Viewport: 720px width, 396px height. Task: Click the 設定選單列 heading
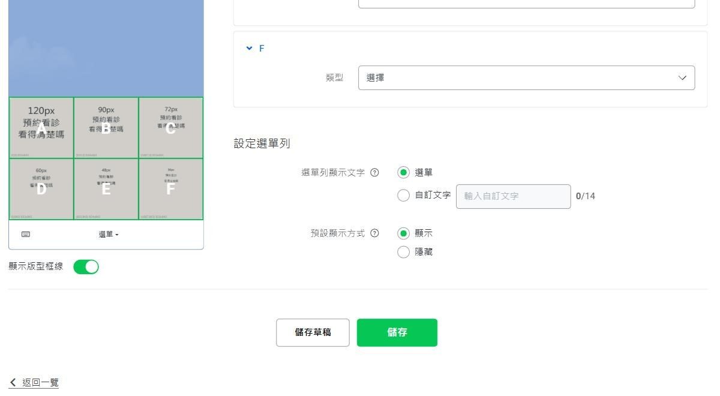262,144
